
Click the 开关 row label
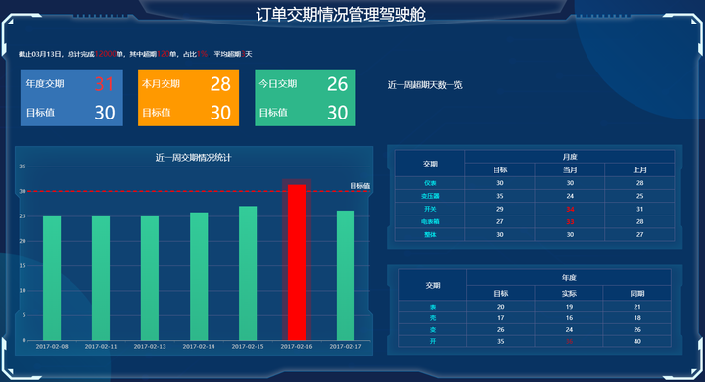(x=430, y=209)
